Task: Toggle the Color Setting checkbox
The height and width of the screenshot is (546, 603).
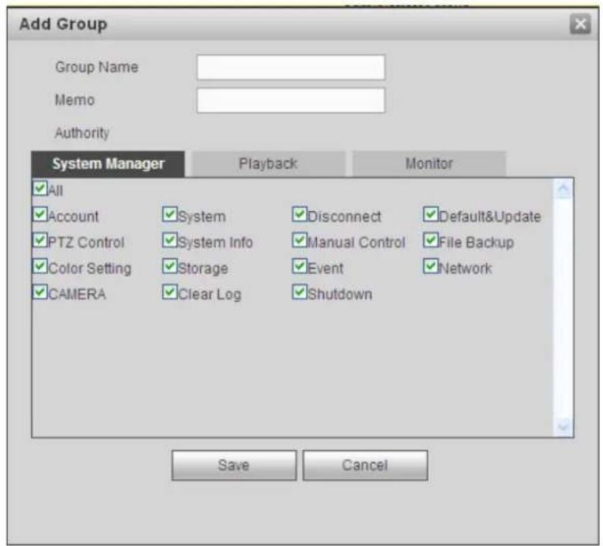Action: click(40, 266)
